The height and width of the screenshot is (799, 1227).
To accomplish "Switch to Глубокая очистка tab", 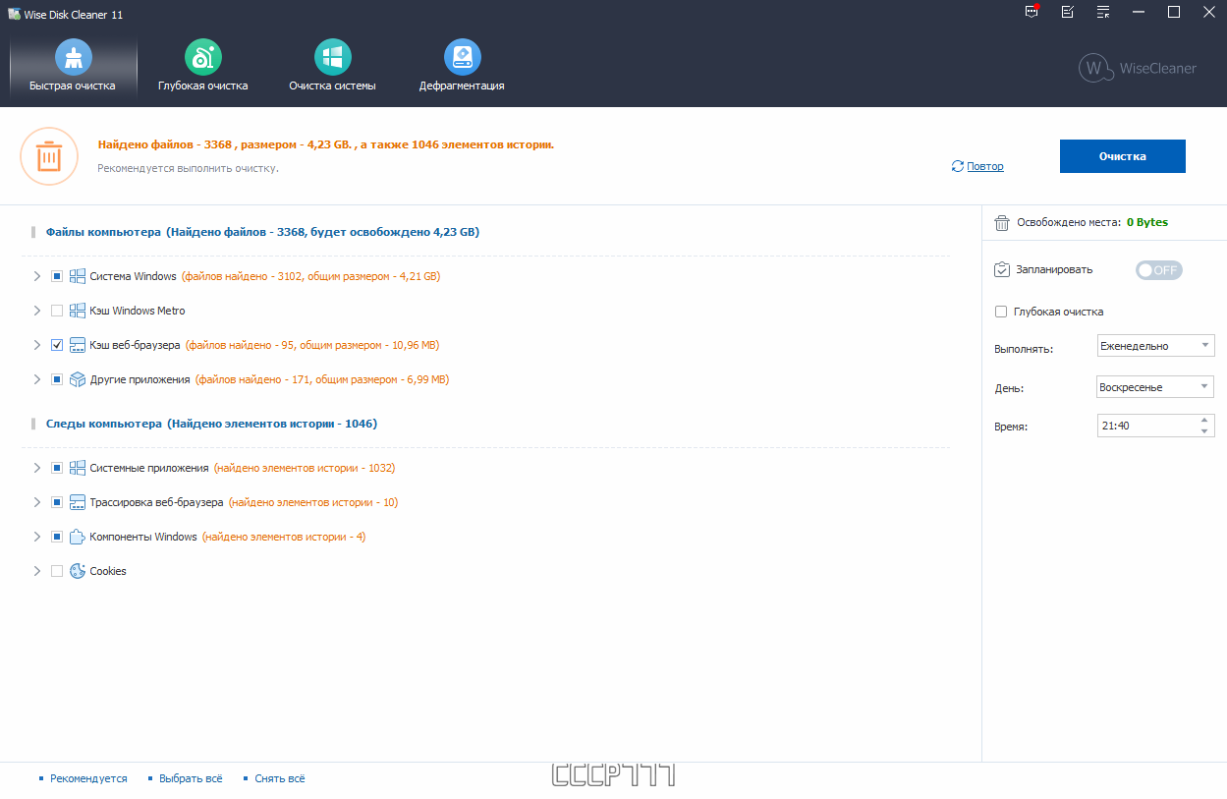I will [202, 66].
